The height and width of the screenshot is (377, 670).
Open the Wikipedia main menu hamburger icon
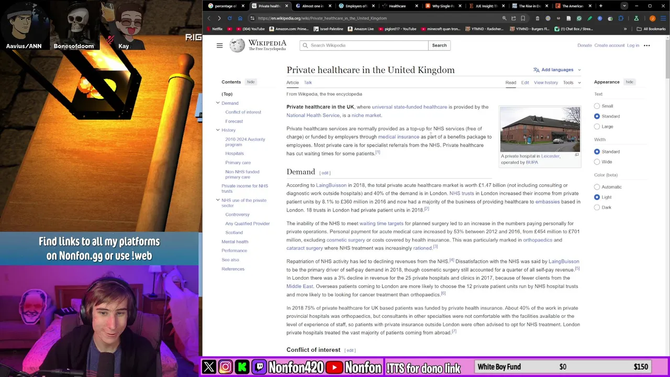pyautogui.click(x=220, y=46)
